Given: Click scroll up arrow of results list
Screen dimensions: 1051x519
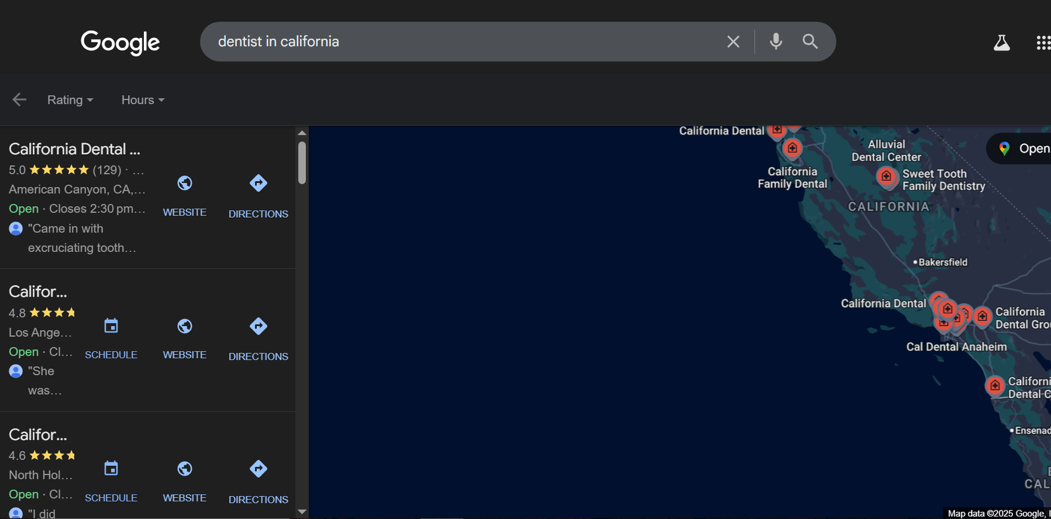Looking at the screenshot, I should tap(302, 133).
